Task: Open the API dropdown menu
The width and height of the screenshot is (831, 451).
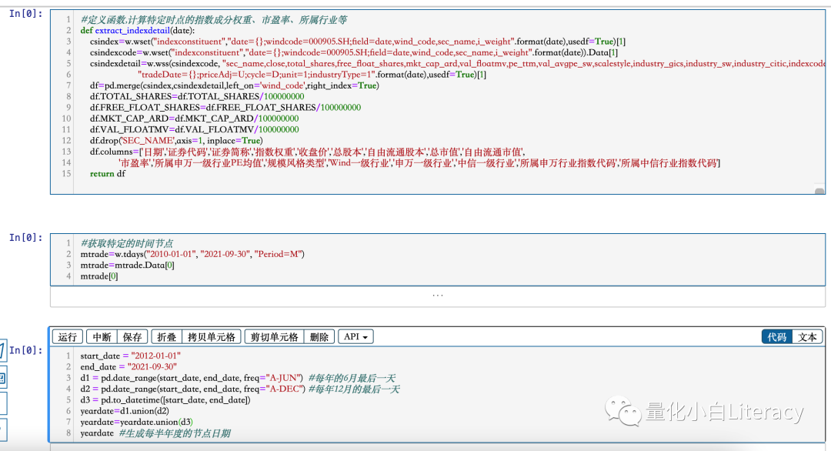Action: [355, 337]
